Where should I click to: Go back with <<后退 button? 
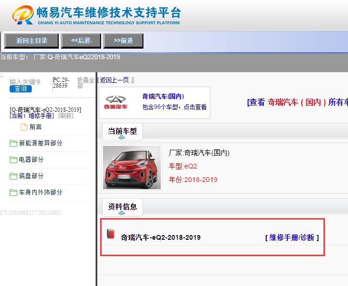[81, 40]
